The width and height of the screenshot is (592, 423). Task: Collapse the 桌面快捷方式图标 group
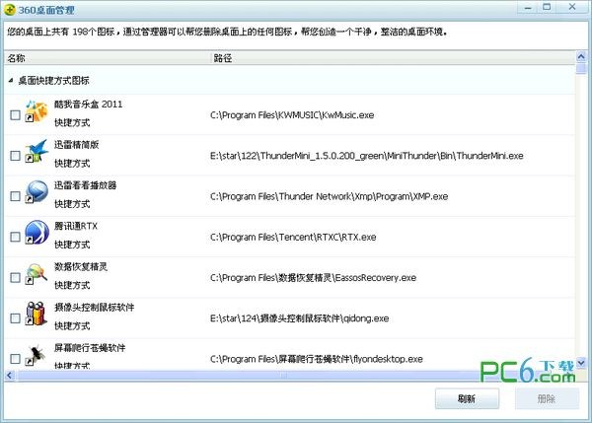tap(11, 80)
